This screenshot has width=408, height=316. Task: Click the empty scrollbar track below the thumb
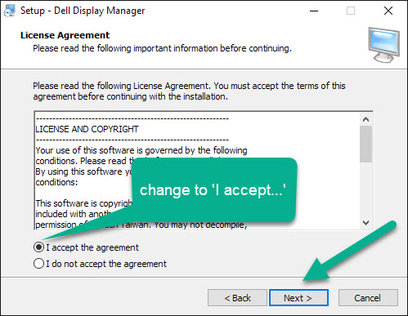(x=366, y=189)
